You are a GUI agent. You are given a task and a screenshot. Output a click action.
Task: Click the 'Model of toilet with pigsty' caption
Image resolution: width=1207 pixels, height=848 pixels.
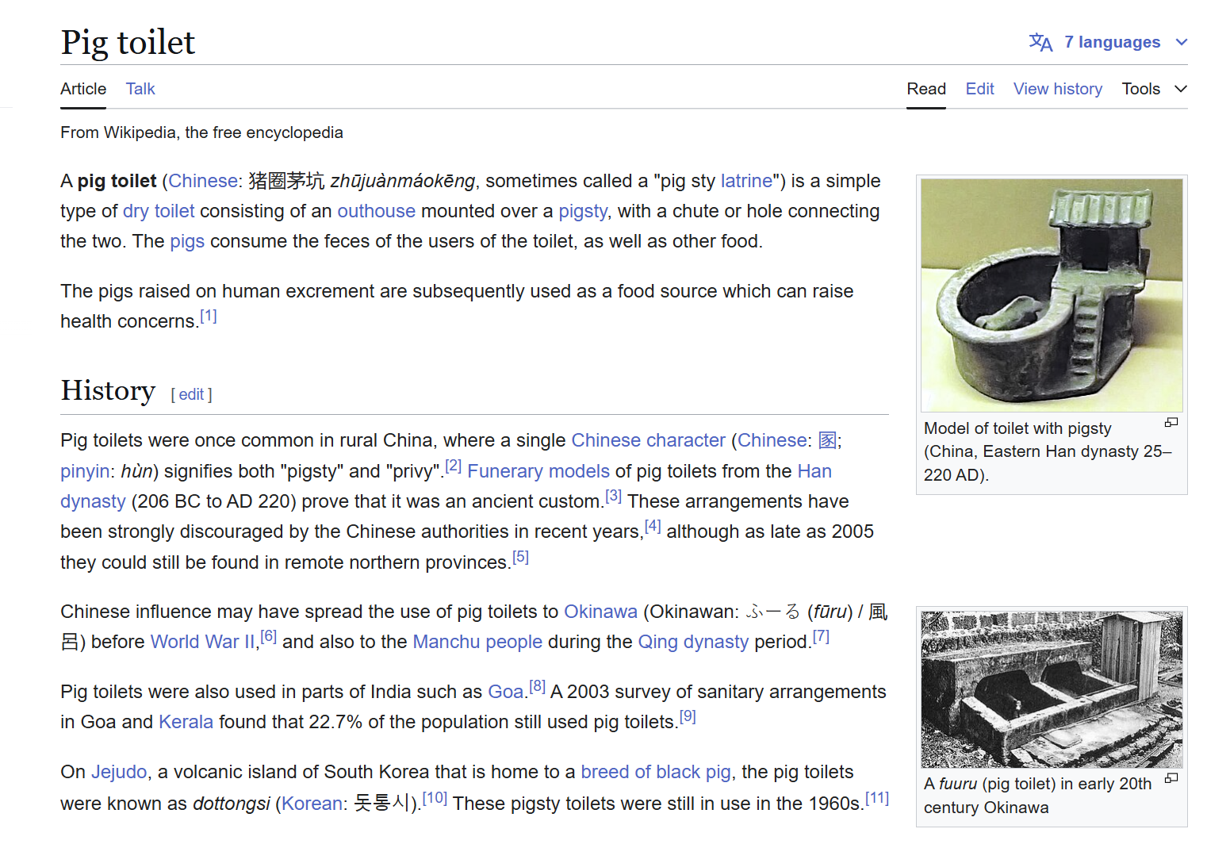pos(1048,451)
